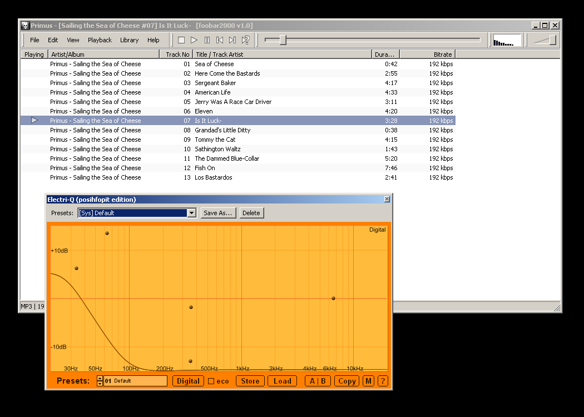Screen dimensions: 584x417
Task: Go to previous track icon
Action: (x=220, y=40)
